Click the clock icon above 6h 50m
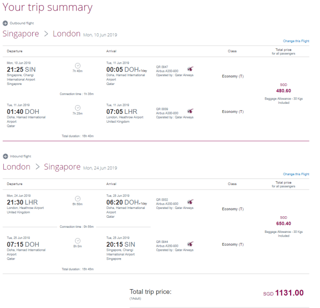This screenshot has width=320, height=308. [x=78, y=199]
